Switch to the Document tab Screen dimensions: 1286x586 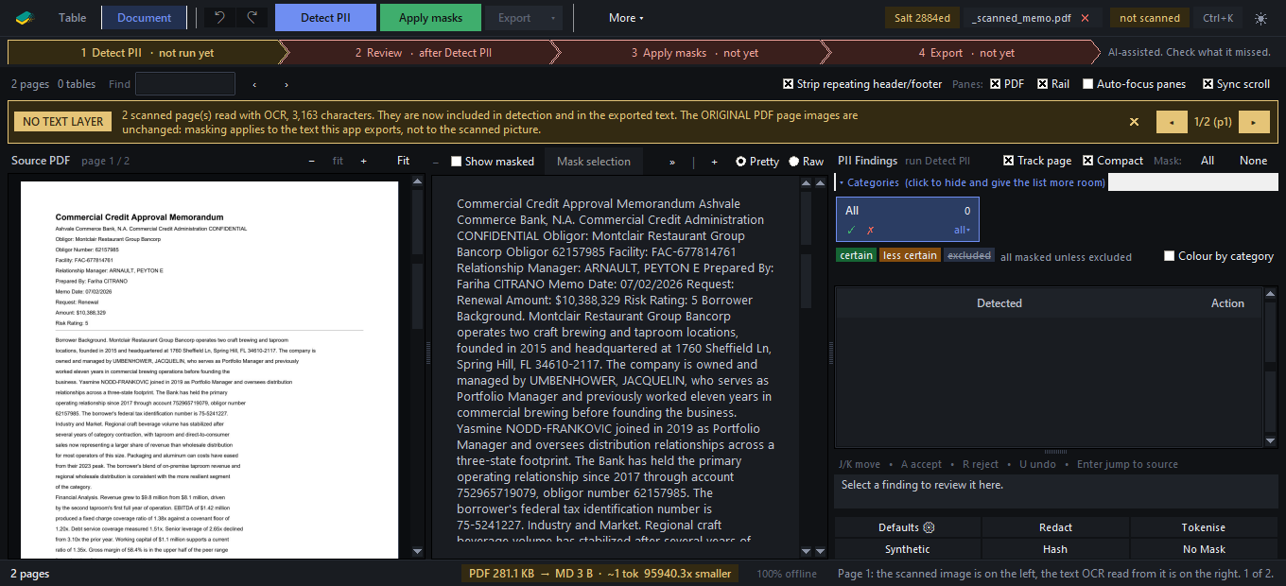point(145,18)
